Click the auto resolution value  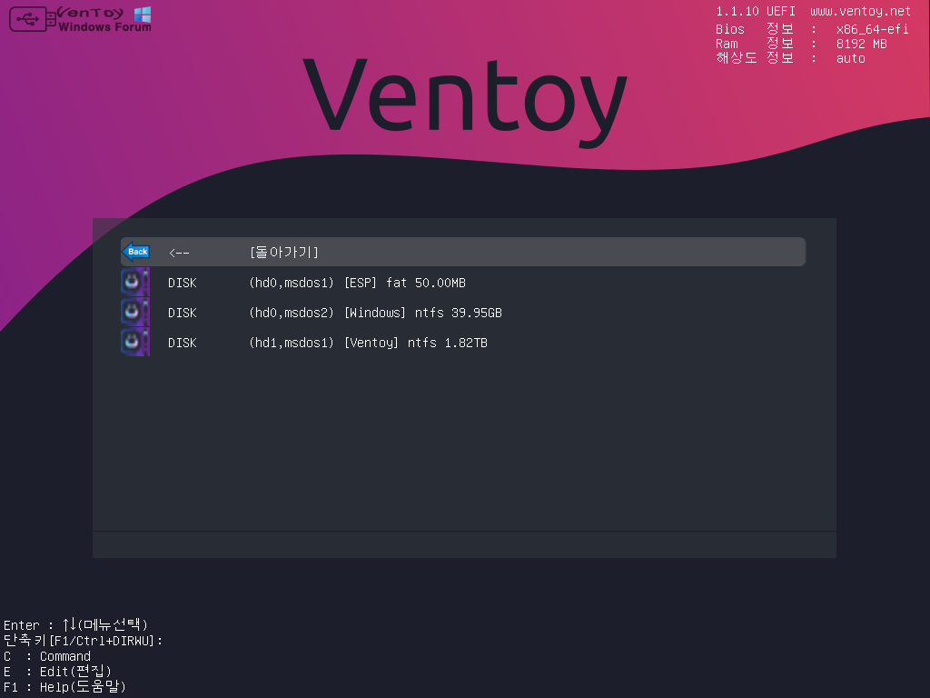[x=850, y=58]
